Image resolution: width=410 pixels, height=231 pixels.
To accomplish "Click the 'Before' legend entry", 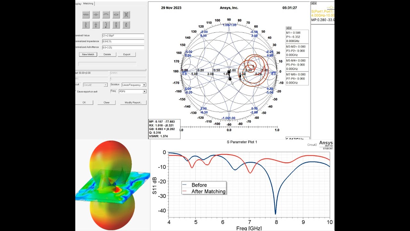I will point(199,185).
